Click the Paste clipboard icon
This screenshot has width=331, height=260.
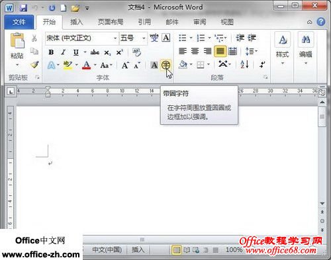coord(17,40)
